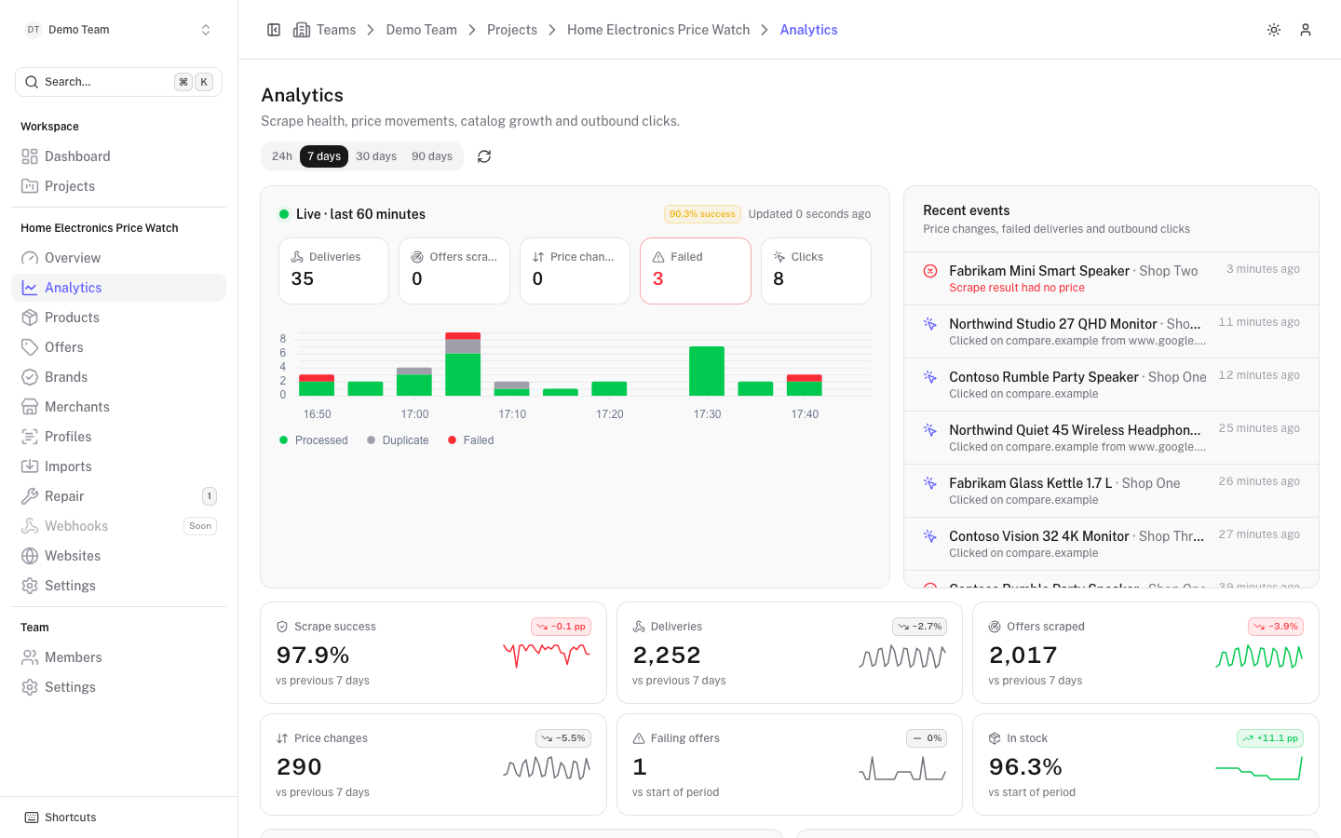Expand the Demo Team switcher

[118, 30]
